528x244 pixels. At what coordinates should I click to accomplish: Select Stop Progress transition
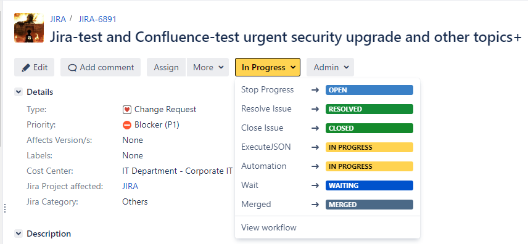328,90
